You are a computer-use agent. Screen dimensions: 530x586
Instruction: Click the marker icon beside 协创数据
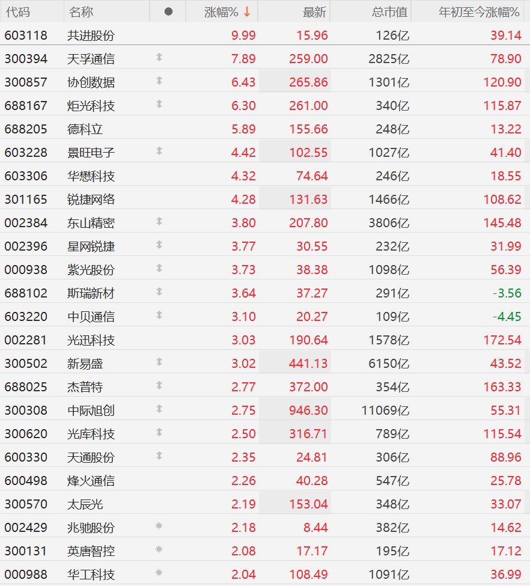tap(159, 81)
